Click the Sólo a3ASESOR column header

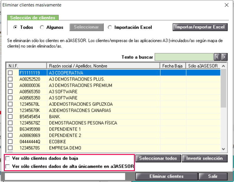coord(203,66)
